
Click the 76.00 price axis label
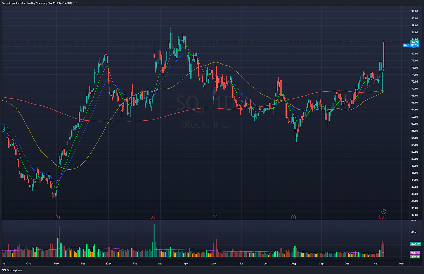point(414,68)
